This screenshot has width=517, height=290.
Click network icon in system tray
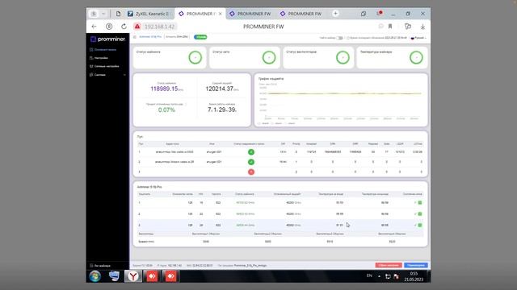(388, 276)
